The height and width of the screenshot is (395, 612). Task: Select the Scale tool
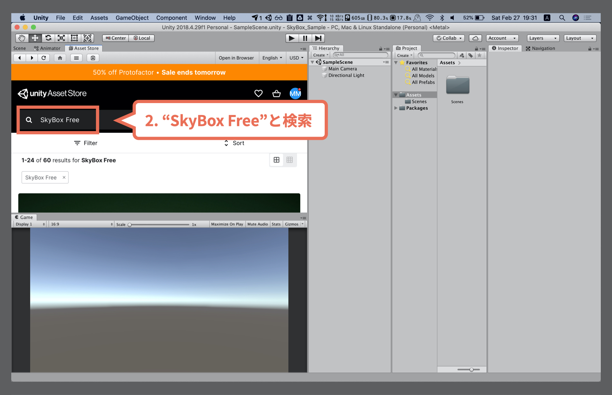(61, 38)
